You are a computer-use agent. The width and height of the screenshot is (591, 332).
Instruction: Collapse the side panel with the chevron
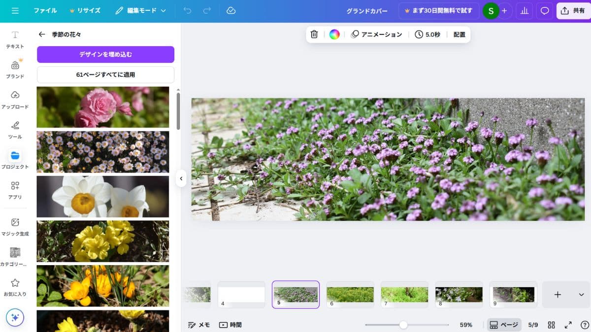[x=181, y=179]
